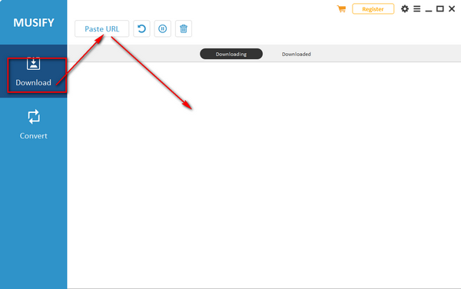Select the Download tray icon in sidebar

point(34,64)
